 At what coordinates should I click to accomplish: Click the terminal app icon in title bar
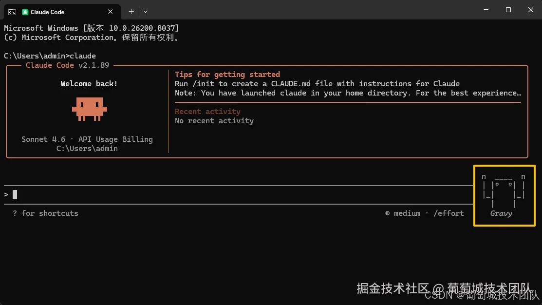point(12,12)
